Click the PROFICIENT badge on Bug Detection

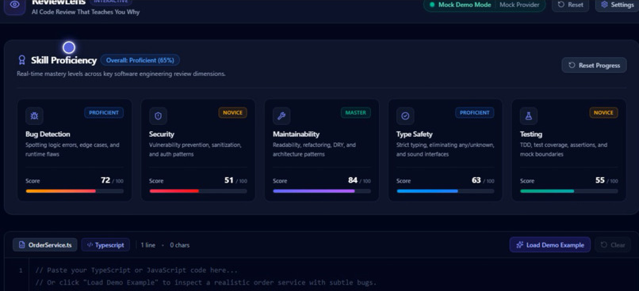[104, 112]
